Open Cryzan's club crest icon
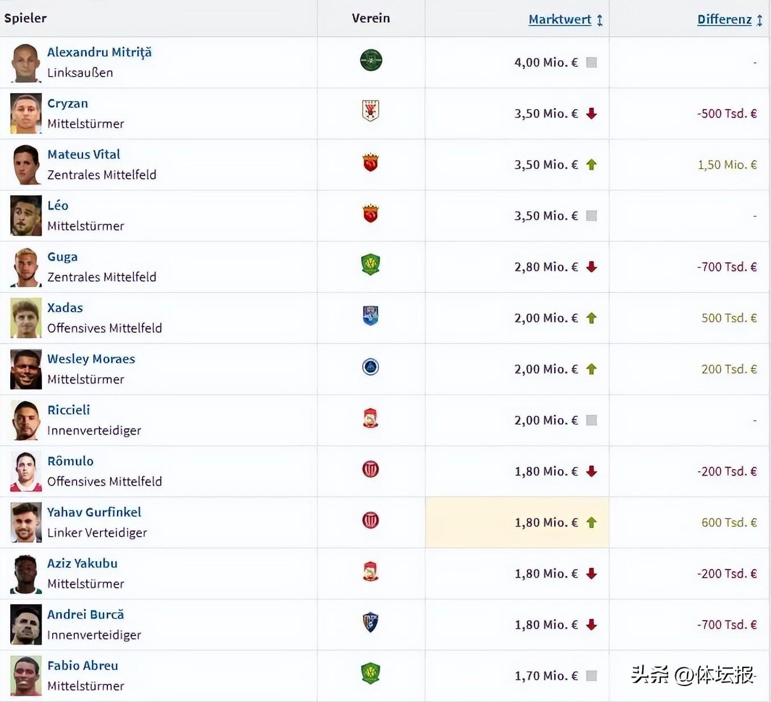Viewport: 771px width, 702px height. coord(371,111)
